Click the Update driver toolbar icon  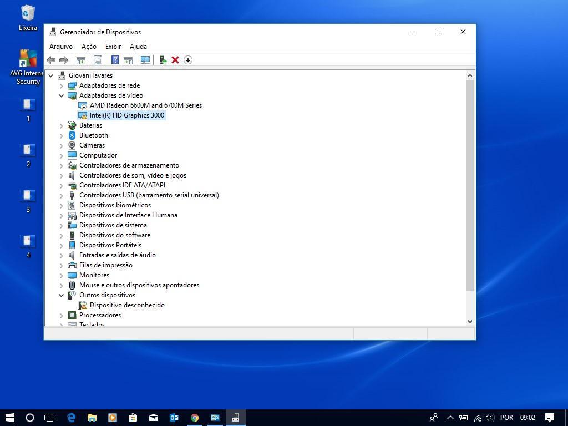coord(163,60)
